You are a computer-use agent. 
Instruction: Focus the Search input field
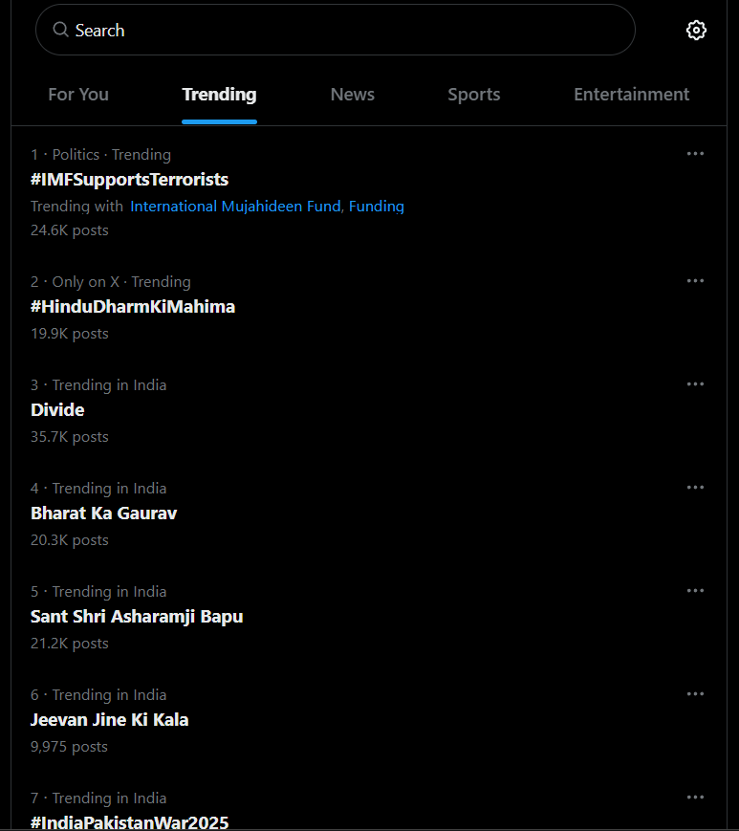[336, 30]
